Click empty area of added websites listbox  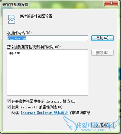point(47,75)
